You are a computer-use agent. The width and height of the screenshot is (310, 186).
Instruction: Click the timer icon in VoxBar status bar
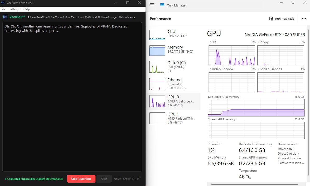tap(139, 179)
